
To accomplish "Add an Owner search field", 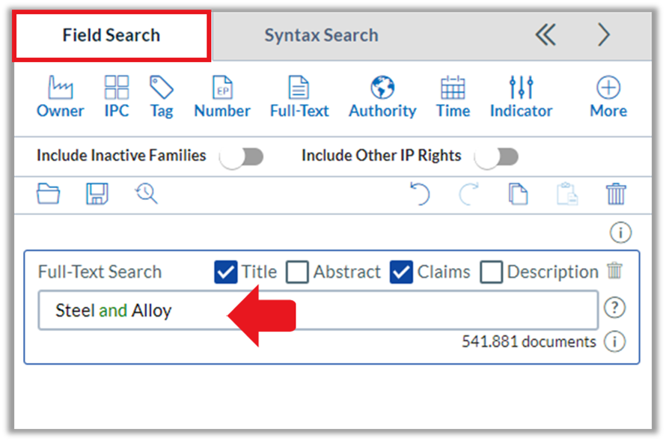I will tap(61, 97).
